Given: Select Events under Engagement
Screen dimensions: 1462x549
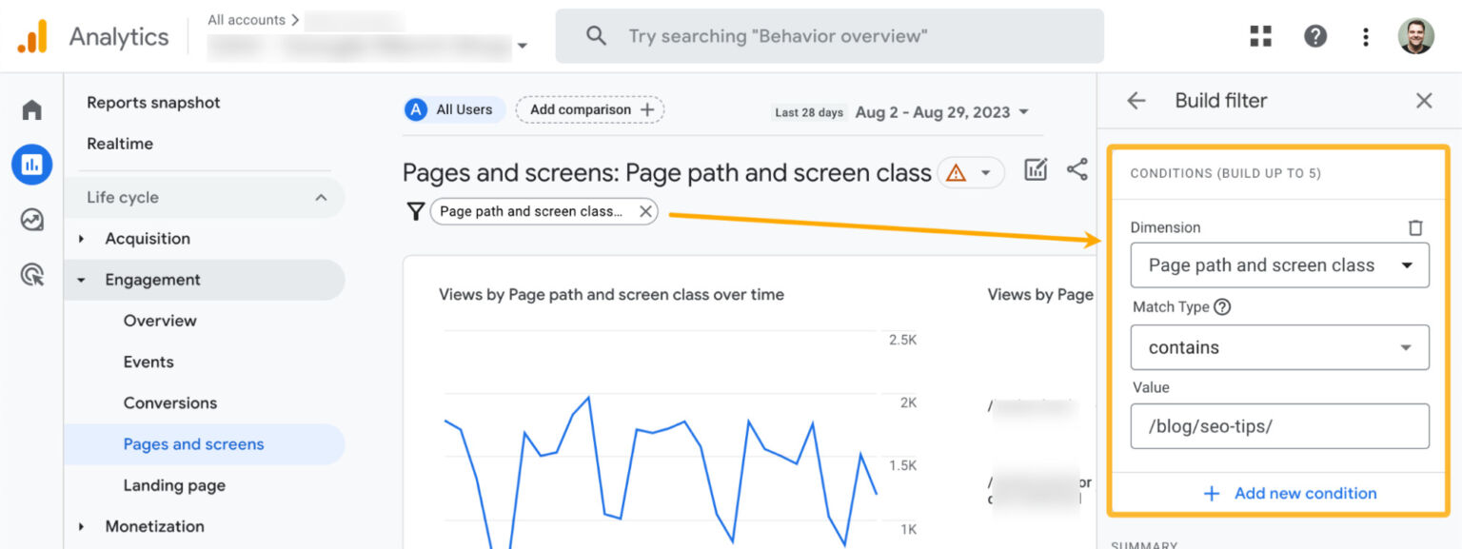Looking at the screenshot, I should (148, 362).
